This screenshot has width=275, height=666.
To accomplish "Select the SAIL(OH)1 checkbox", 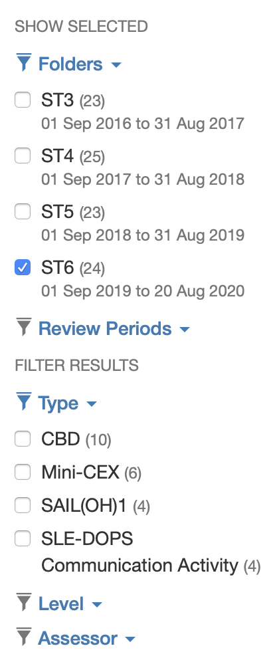I will pos(23,505).
